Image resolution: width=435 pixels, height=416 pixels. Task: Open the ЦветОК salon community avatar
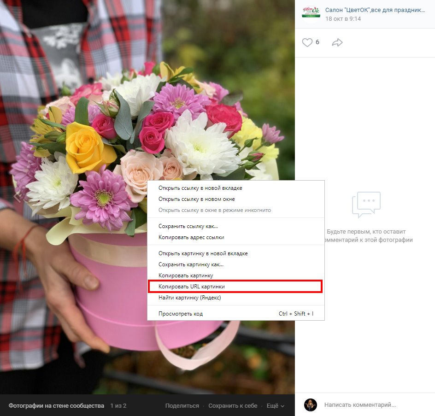(x=311, y=12)
